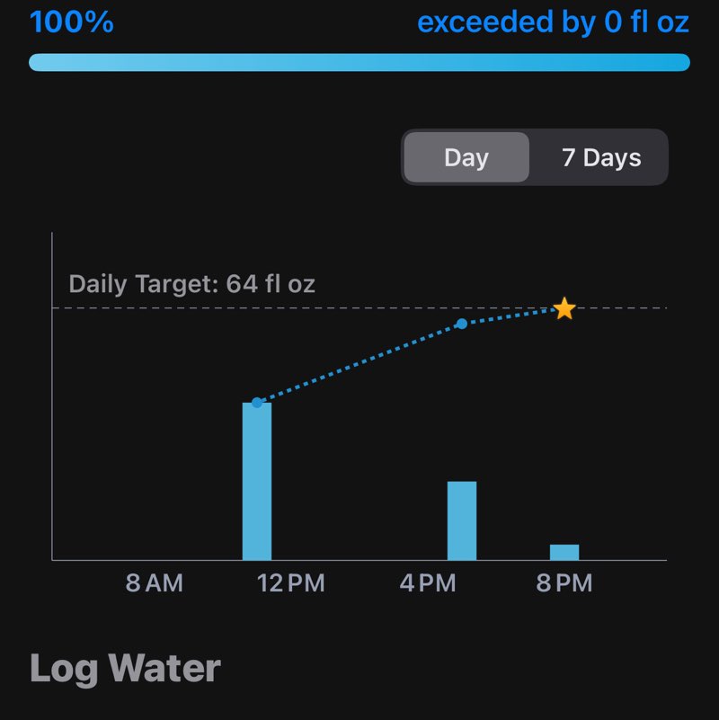
Task: Switch to the 7 Days view
Action: tap(601, 158)
